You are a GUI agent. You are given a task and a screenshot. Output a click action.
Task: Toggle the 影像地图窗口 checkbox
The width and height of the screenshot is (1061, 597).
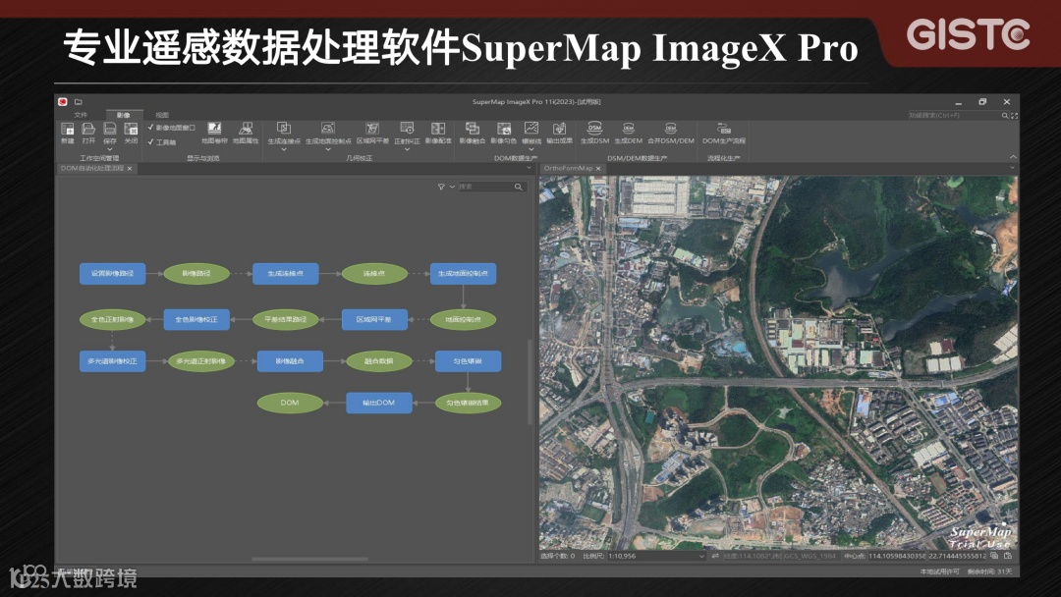151,127
